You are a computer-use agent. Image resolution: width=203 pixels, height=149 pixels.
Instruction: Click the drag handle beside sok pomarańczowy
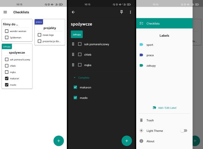tap(73, 44)
